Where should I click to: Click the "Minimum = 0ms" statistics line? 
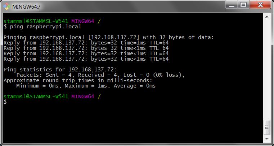tap(86, 86)
